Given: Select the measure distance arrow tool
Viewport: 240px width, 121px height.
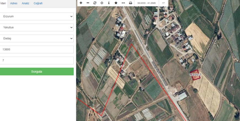Looking at the screenshot, I should 123,3.
